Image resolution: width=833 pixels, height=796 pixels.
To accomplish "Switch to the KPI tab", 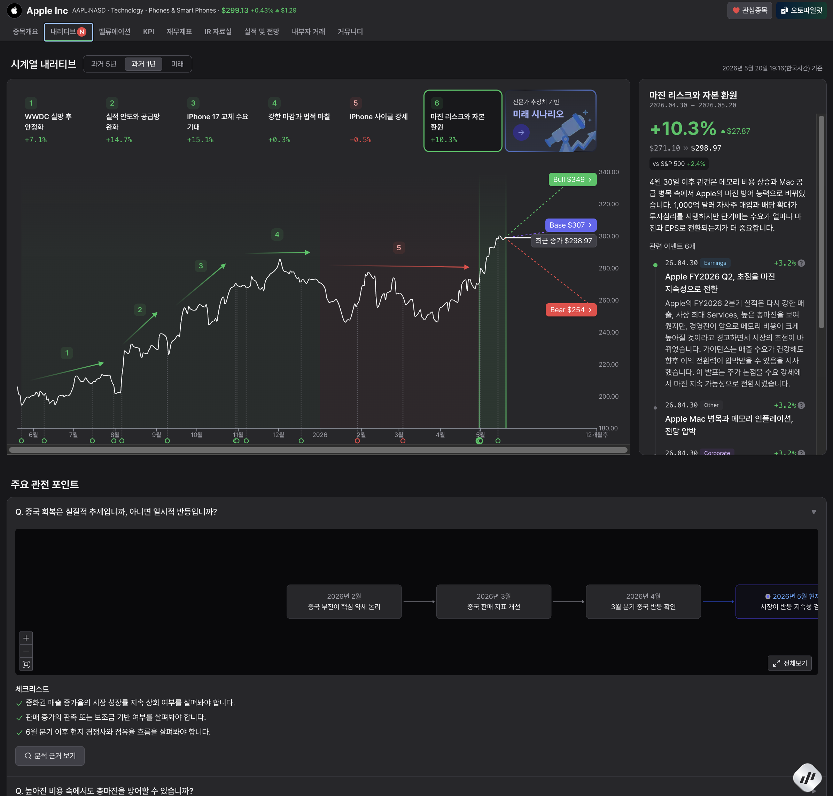I will click(148, 32).
